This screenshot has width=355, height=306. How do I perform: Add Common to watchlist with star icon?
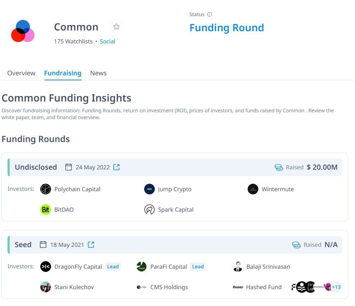pos(116,27)
